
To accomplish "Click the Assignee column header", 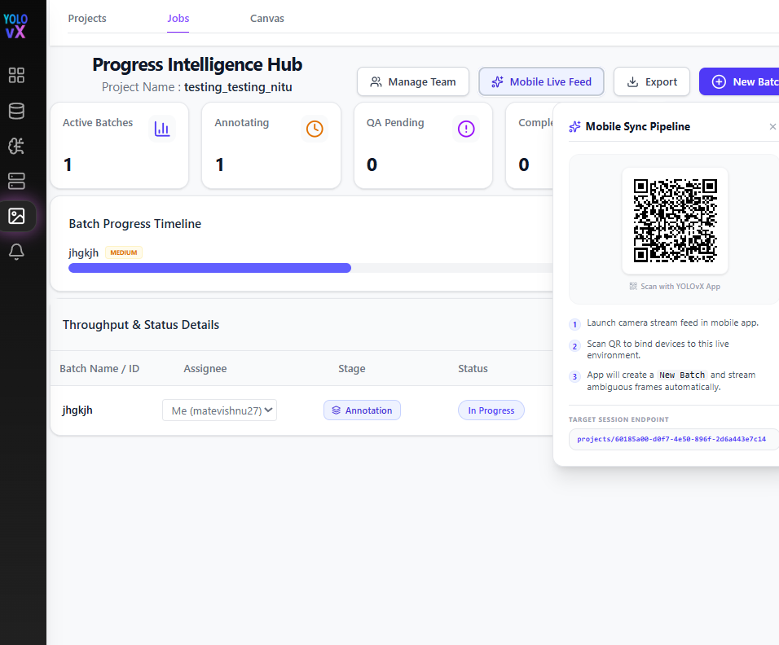I will (205, 368).
